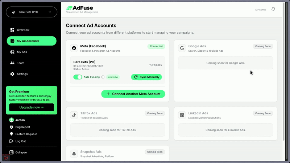Click Connect Another Meta Account

pyautogui.click(x=133, y=94)
